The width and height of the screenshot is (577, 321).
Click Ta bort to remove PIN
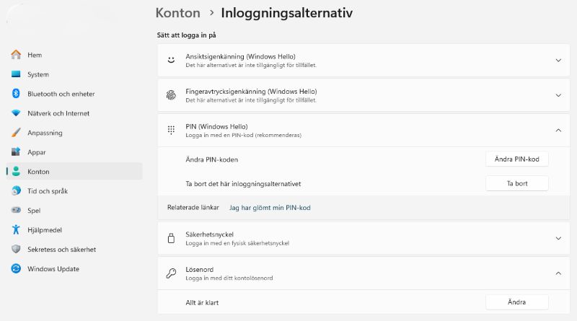pyautogui.click(x=516, y=183)
